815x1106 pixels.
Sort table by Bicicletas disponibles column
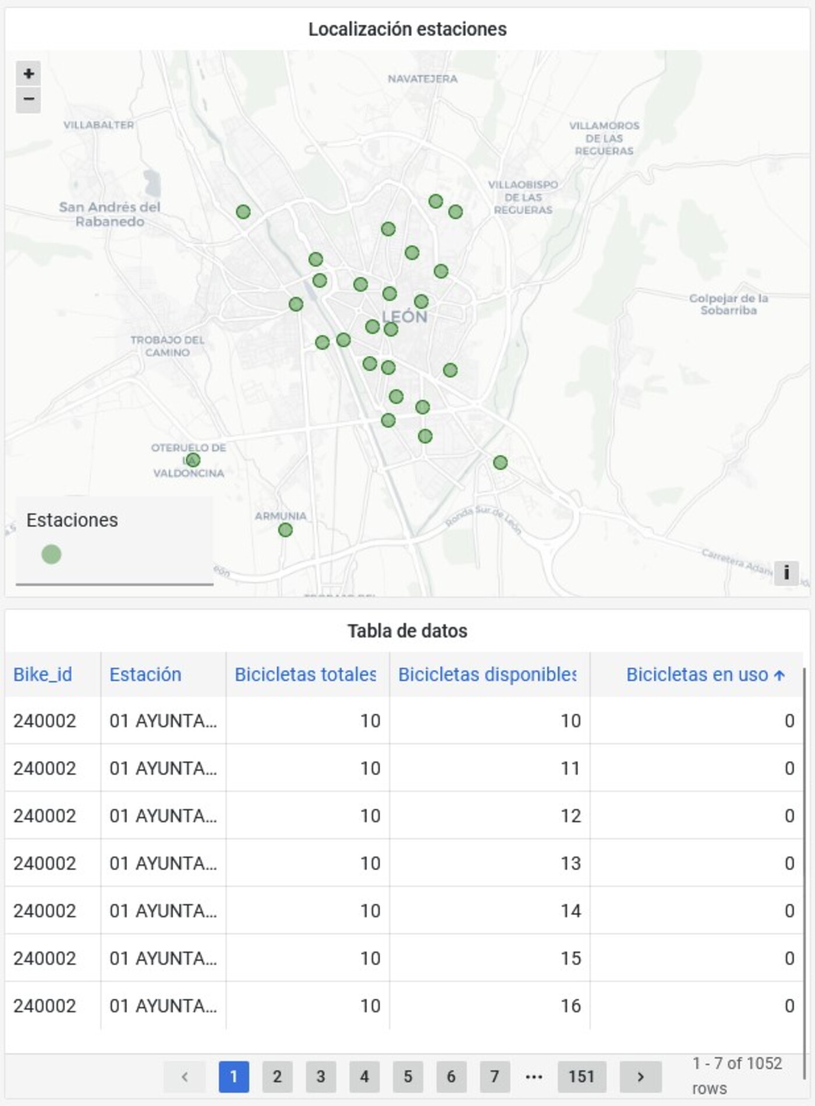pos(488,674)
